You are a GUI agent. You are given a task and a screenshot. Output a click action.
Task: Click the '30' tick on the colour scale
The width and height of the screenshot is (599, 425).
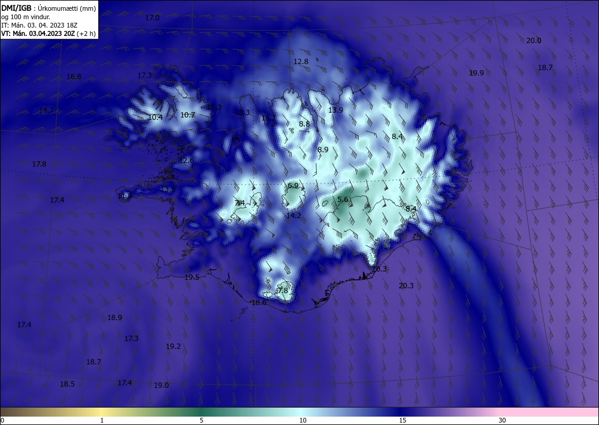pos(503,420)
